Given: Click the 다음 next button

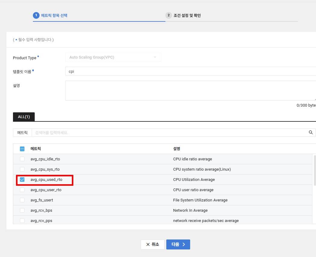Looking at the screenshot, I should click(x=178, y=244).
